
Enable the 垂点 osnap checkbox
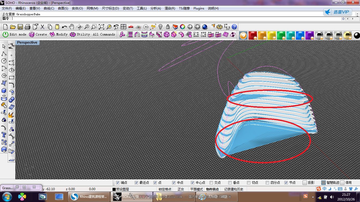click(x=230, y=183)
